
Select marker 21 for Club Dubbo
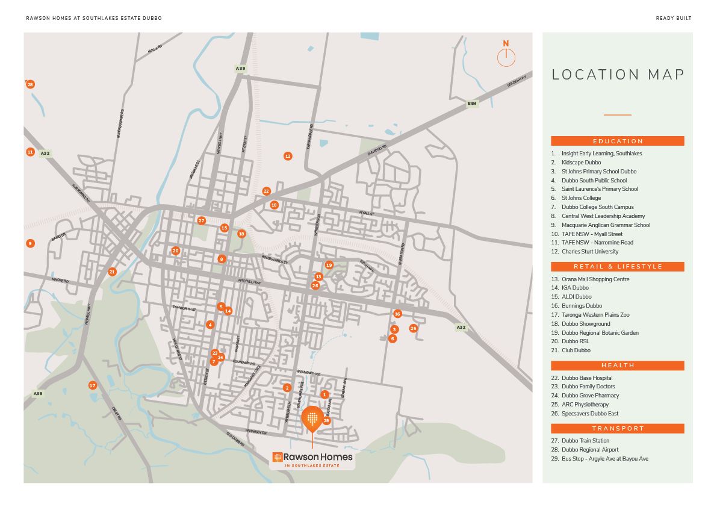112,272
